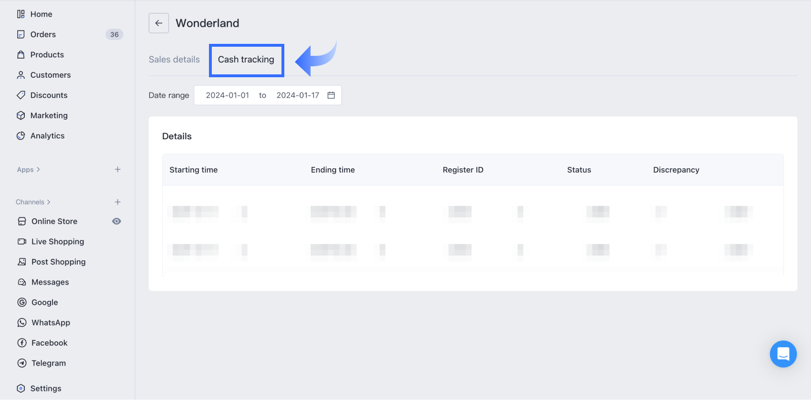Click the Home sidebar icon
Viewport: 811px width, 400px height.
tap(21, 14)
